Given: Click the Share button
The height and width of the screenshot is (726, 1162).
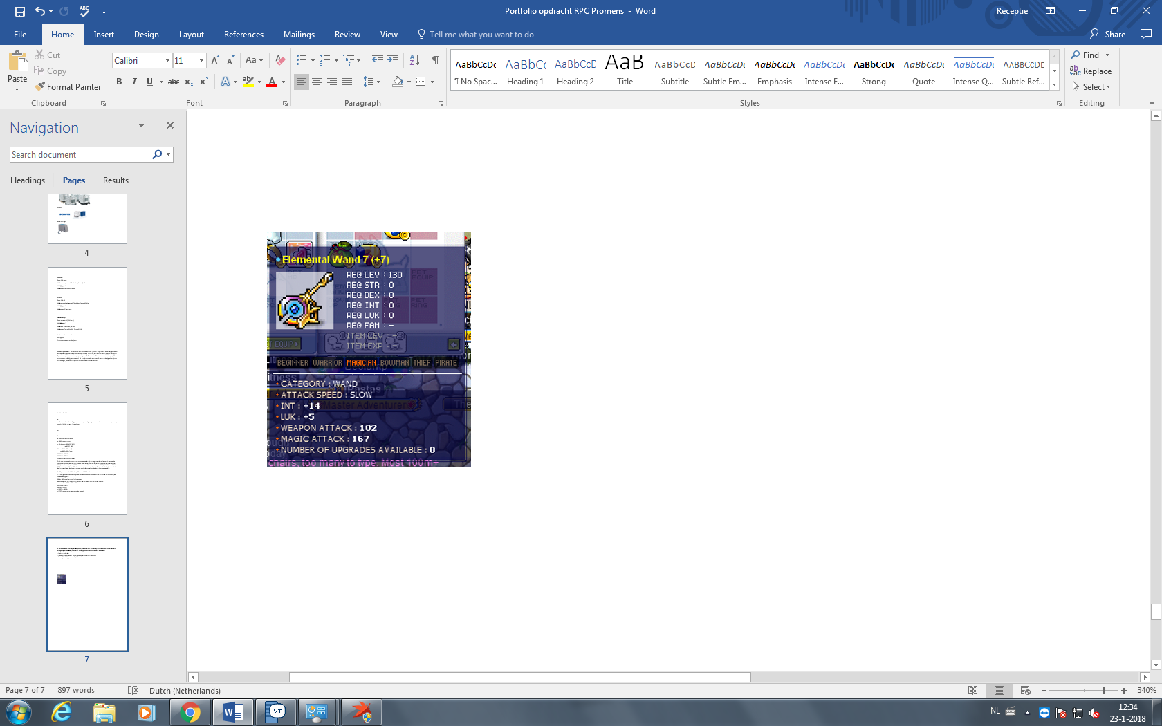Looking at the screenshot, I should (x=1108, y=35).
